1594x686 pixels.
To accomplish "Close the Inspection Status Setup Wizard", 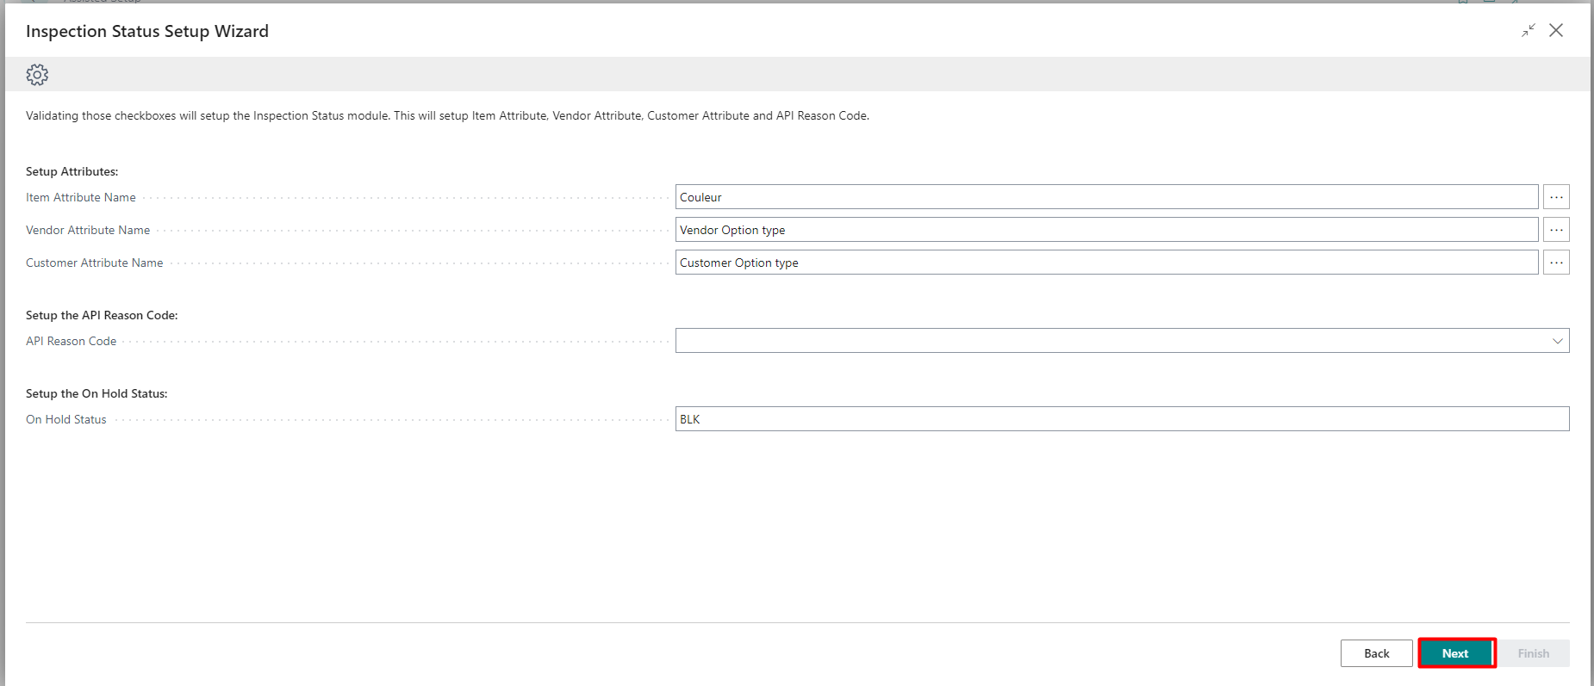I will point(1556,31).
